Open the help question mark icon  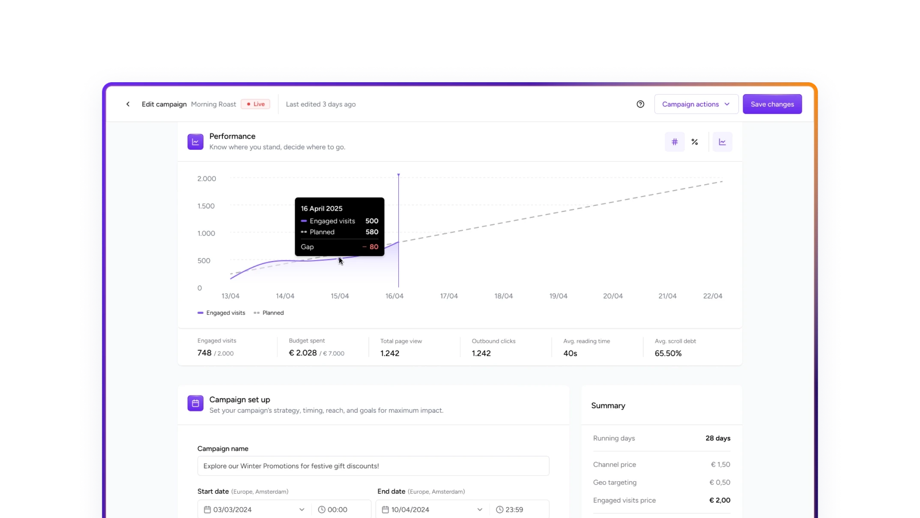coord(640,104)
